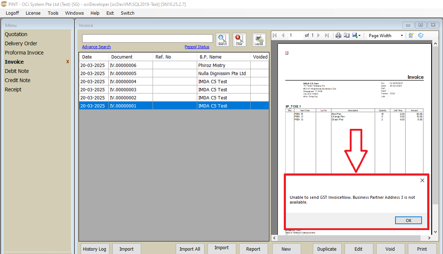Click the History Log button
Image resolution: width=443 pixels, height=254 pixels.
tap(94, 249)
